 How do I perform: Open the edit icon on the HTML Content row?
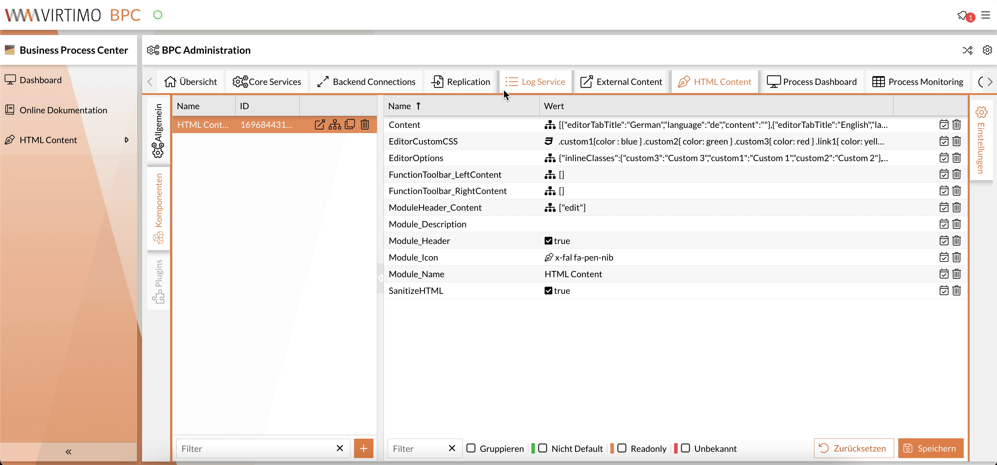[320, 125]
